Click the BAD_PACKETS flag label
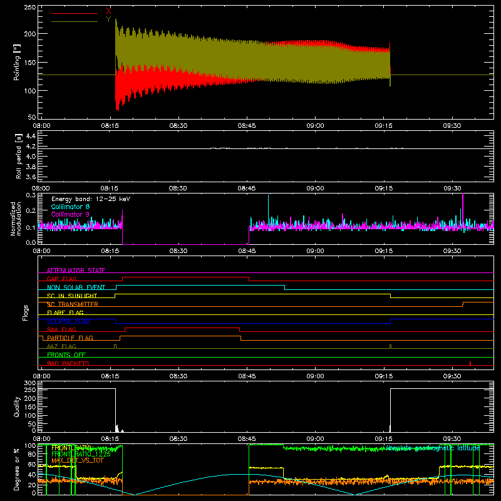 coord(68,363)
